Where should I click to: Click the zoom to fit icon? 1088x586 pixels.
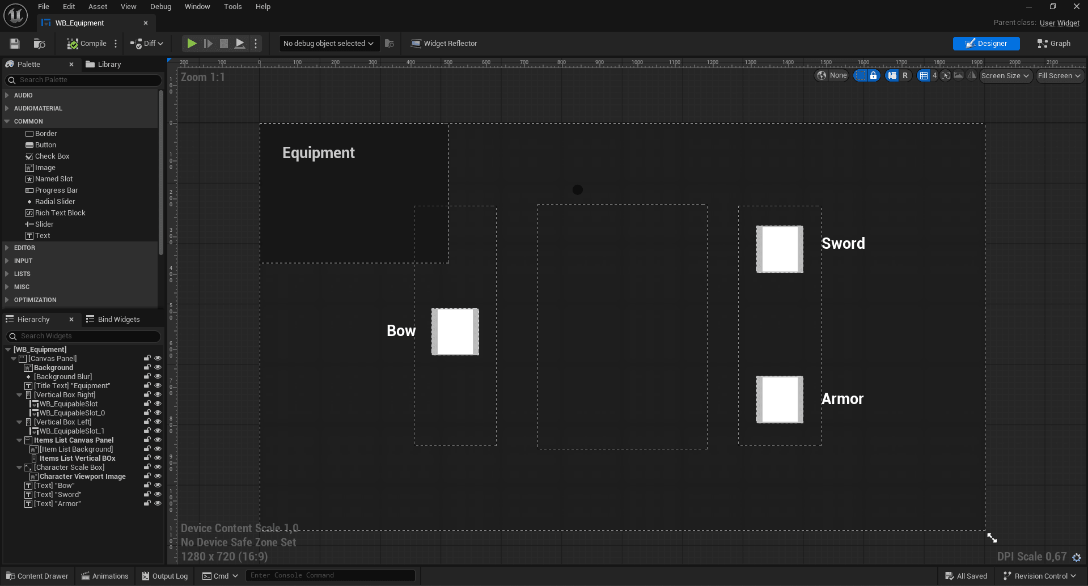point(945,75)
